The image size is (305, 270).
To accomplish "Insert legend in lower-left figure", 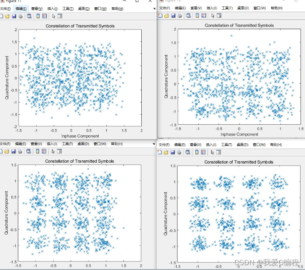I will point(44,151).
